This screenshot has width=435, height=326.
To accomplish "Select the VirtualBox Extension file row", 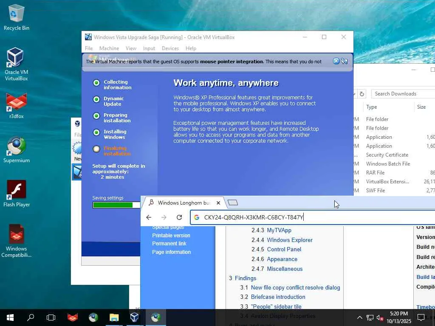I will (394, 182).
